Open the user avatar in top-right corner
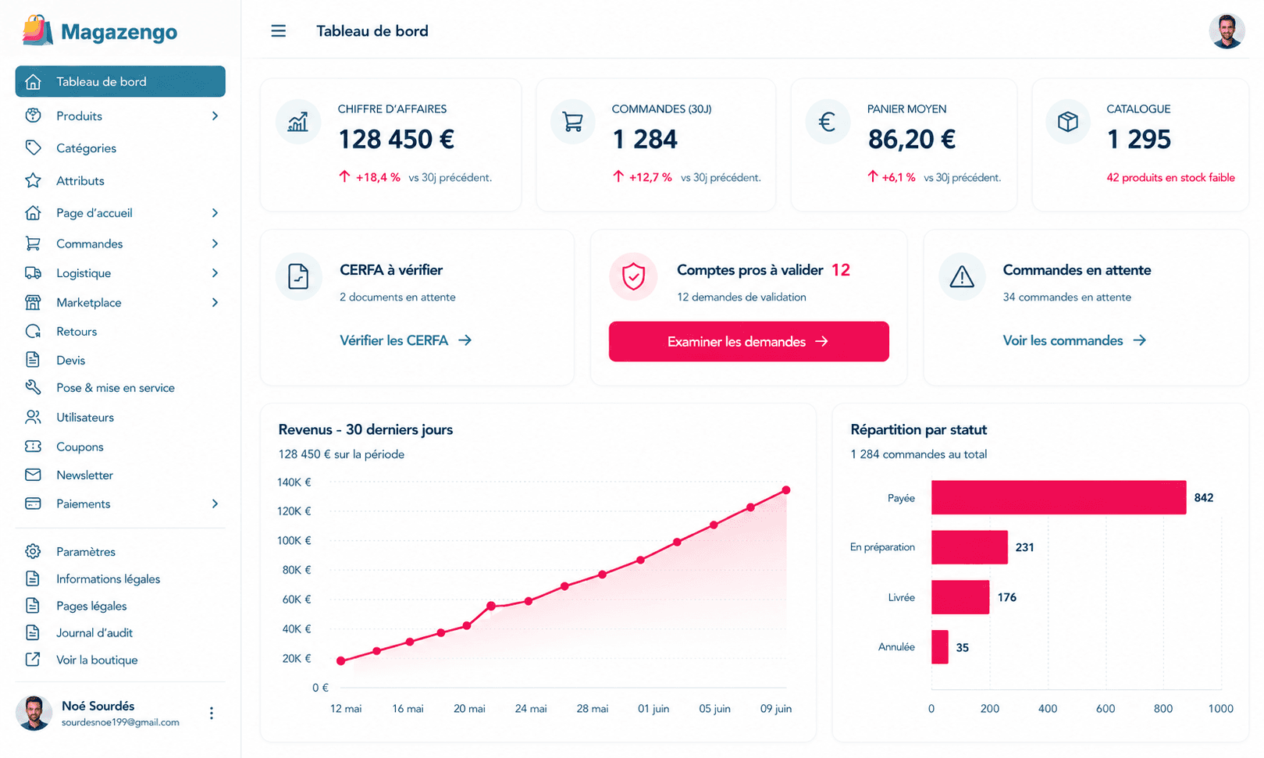Image resolution: width=1264 pixels, height=758 pixels. pos(1227,31)
